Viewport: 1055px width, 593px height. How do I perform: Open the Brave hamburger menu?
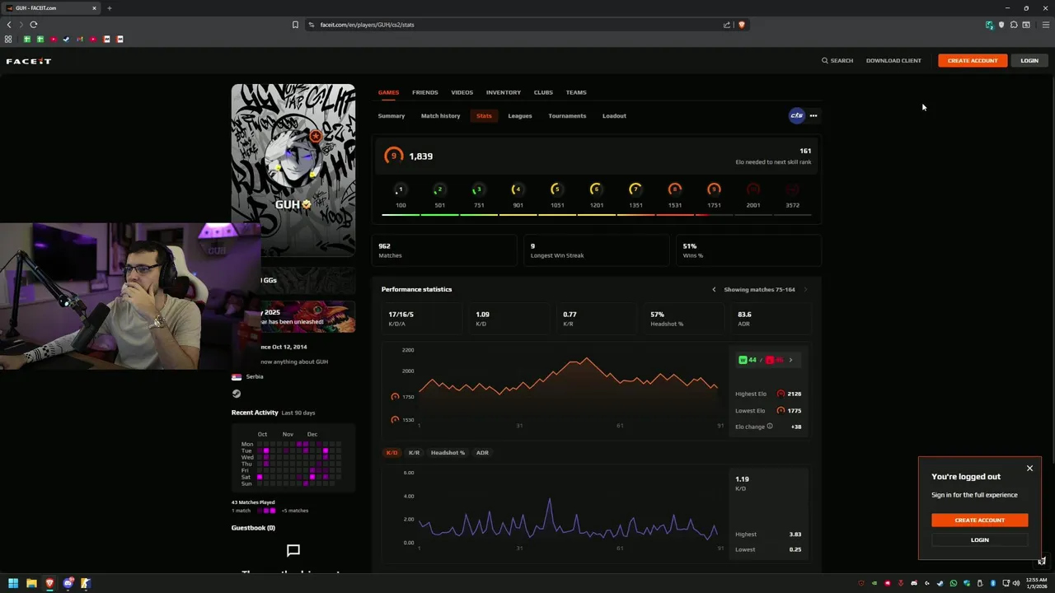[1046, 25]
